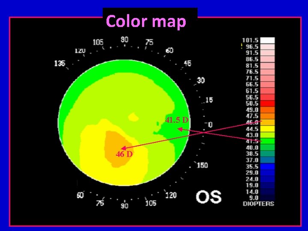The image size is (308, 231).
Task: Click the 37.0 diopter steel blue swatch
Action: 267,160
